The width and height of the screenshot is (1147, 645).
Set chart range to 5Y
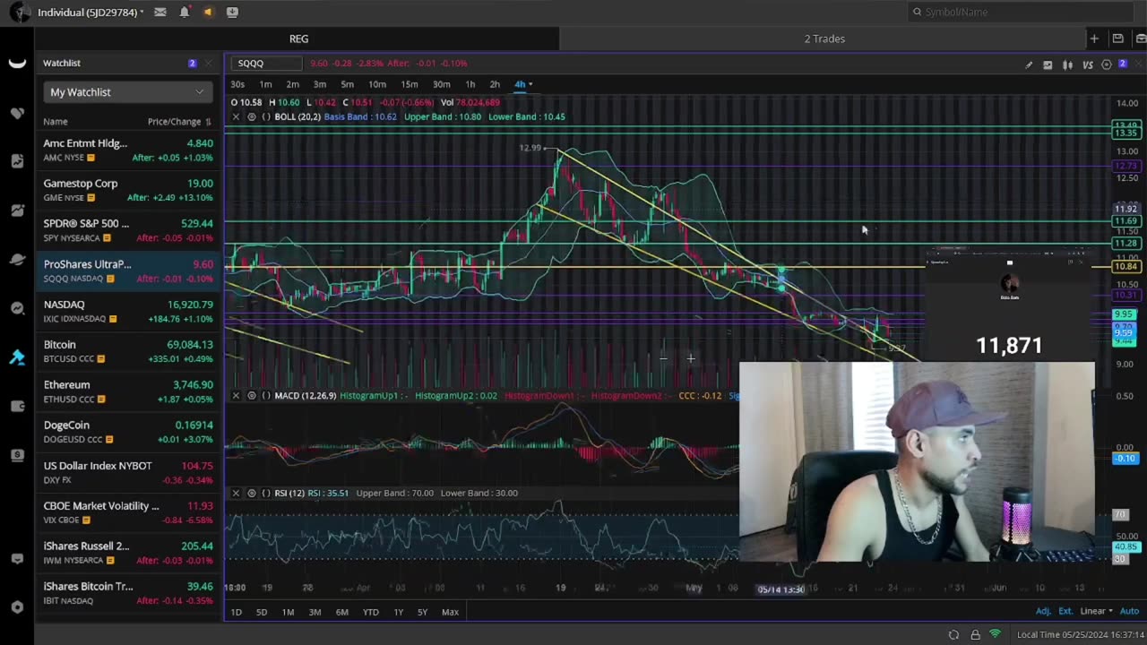point(422,612)
